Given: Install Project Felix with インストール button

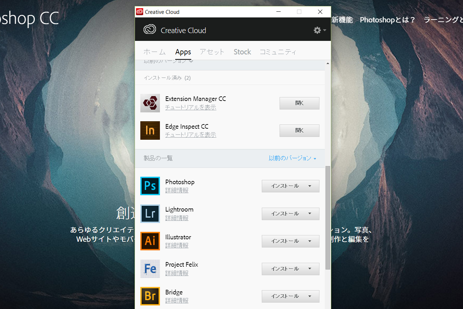Looking at the screenshot, I should click(x=284, y=269).
